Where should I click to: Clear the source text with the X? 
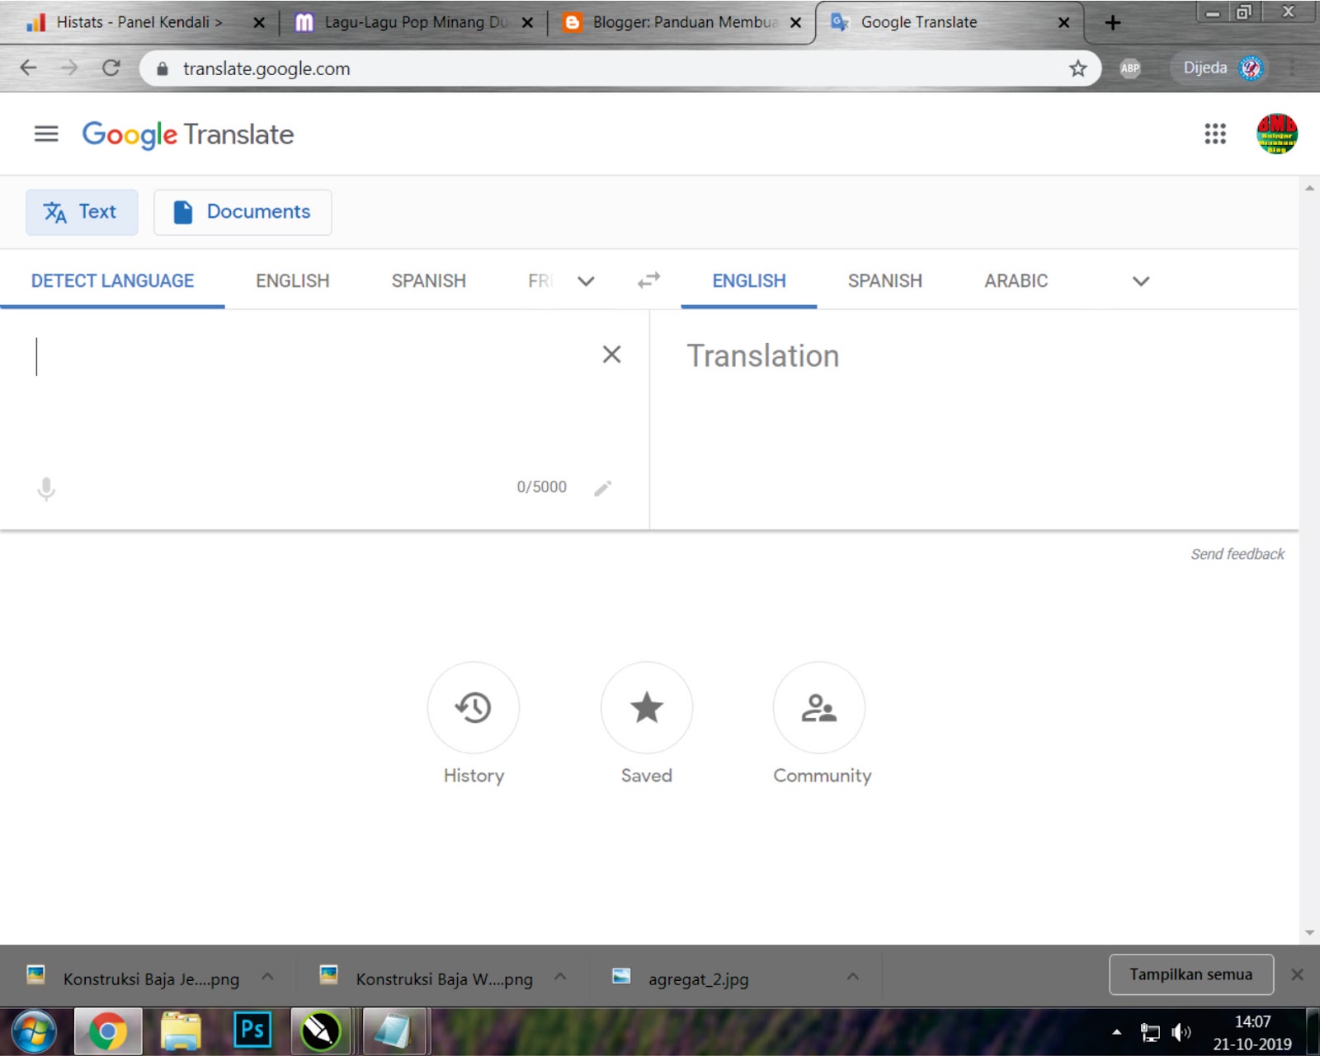(612, 354)
